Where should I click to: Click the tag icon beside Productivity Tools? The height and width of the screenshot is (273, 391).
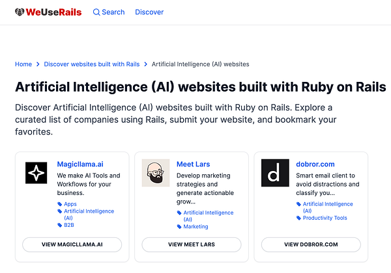point(298,218)
